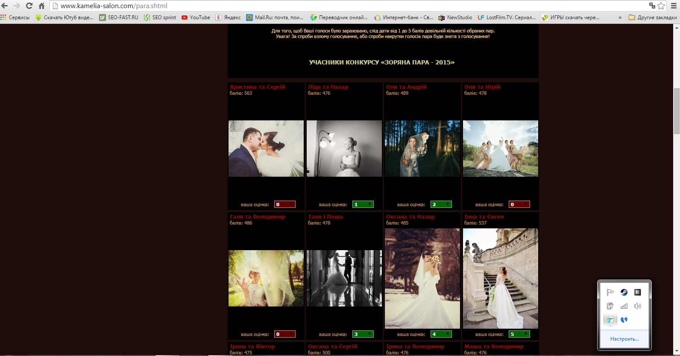Viewport: 680px width, 356px height.
Task: Click the Інна та Євген couple name
Action: pos(484,216)
